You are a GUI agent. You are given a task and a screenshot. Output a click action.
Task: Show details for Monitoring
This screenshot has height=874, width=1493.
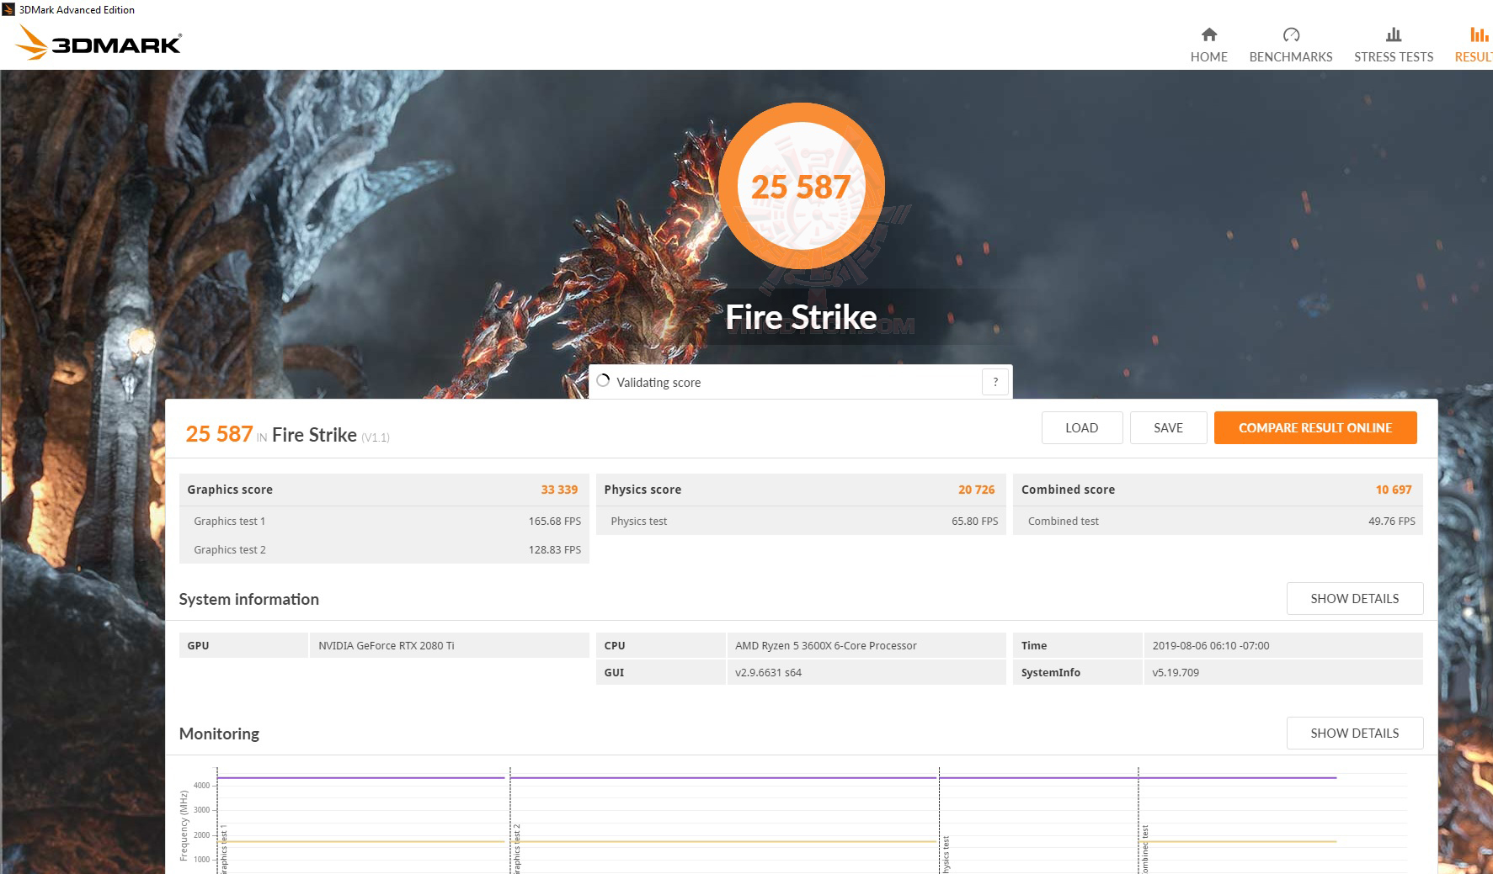[x=1354, y=733]
